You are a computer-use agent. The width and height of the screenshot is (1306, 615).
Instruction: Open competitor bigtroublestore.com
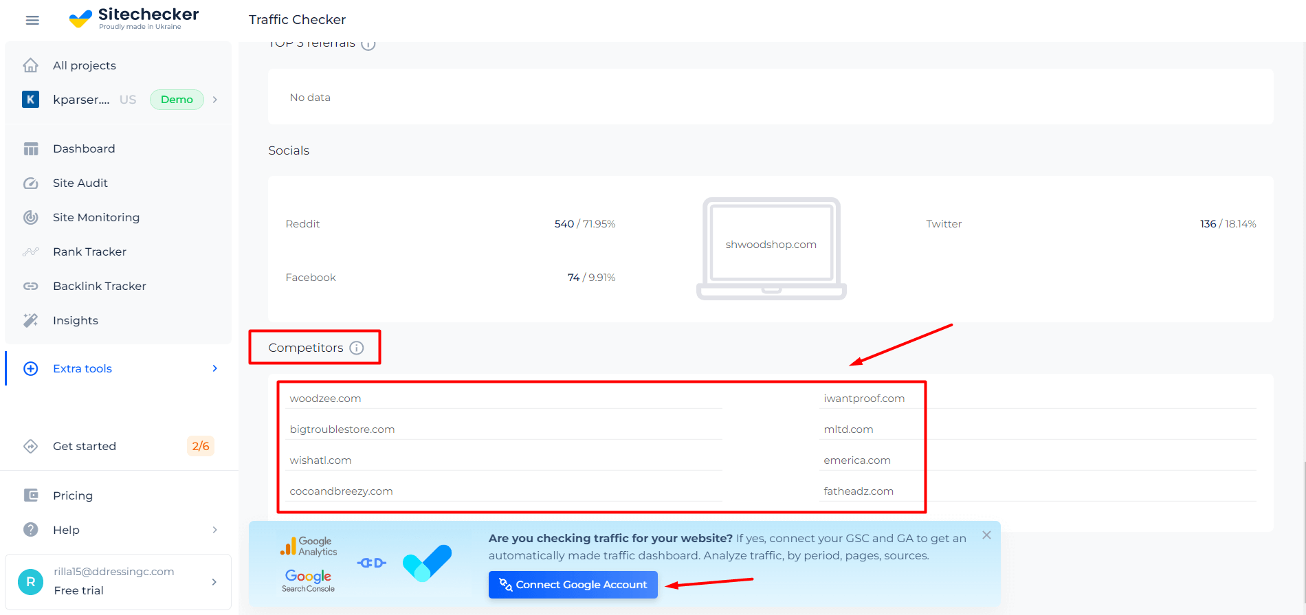click(x=342, y=429)
